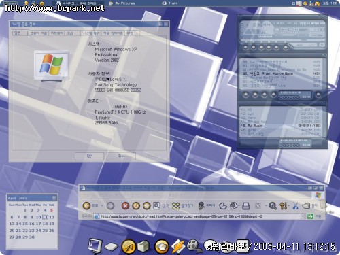Open the cardboard box icon in the dock
This screenshot has width=340, height=255.
point(143,246)
